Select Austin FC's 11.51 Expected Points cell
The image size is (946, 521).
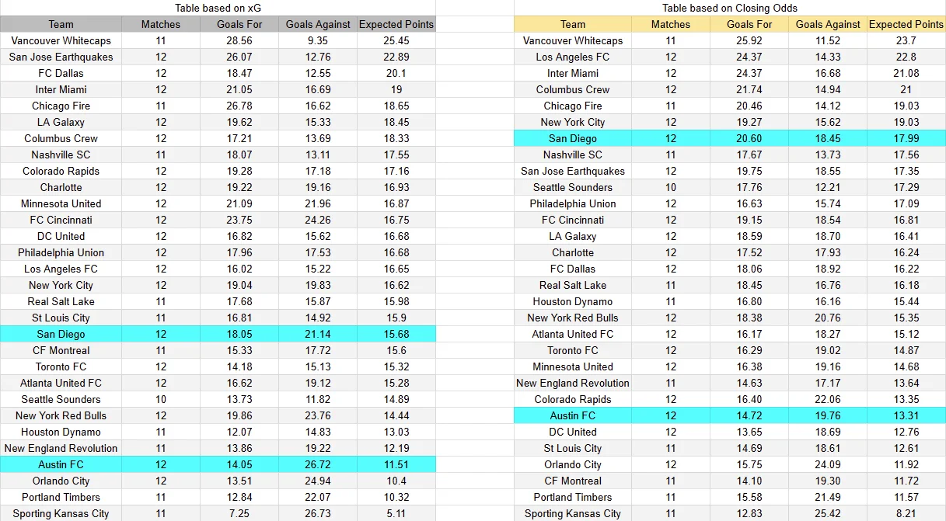click(396, 464)
